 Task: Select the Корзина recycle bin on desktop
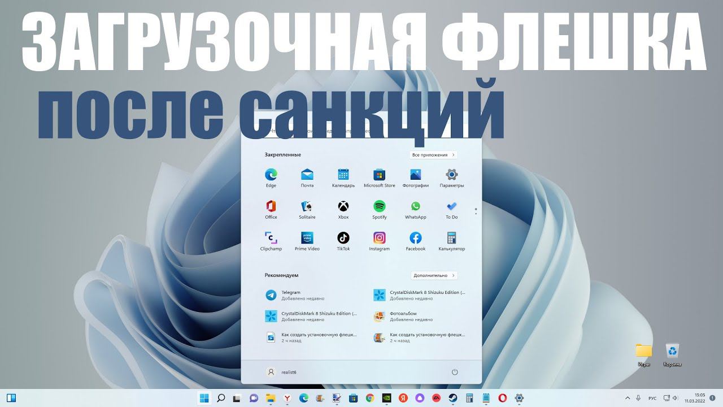672,355
